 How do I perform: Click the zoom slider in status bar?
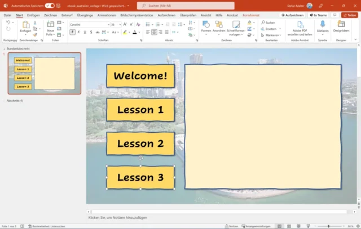(328, 226)
